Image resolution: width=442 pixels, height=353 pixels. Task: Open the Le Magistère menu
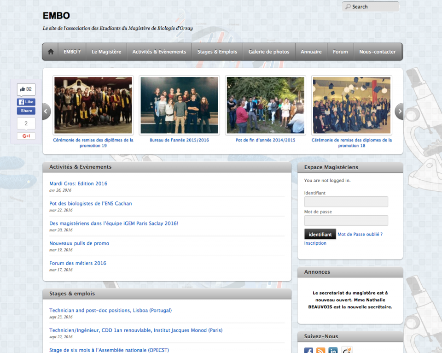coord(106,52)
